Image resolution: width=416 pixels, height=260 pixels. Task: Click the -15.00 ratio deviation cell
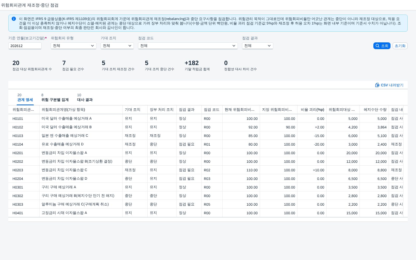tap(319, 136)
